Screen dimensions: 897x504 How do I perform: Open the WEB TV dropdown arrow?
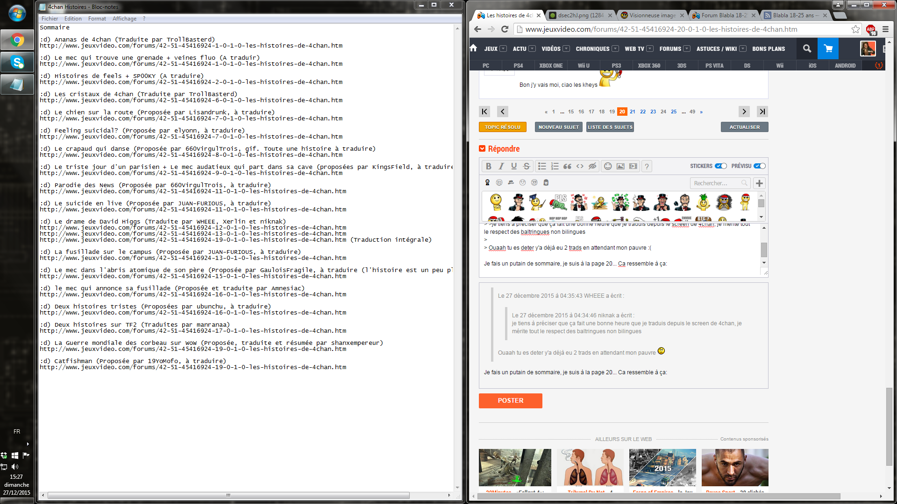[x=649, y=49]
